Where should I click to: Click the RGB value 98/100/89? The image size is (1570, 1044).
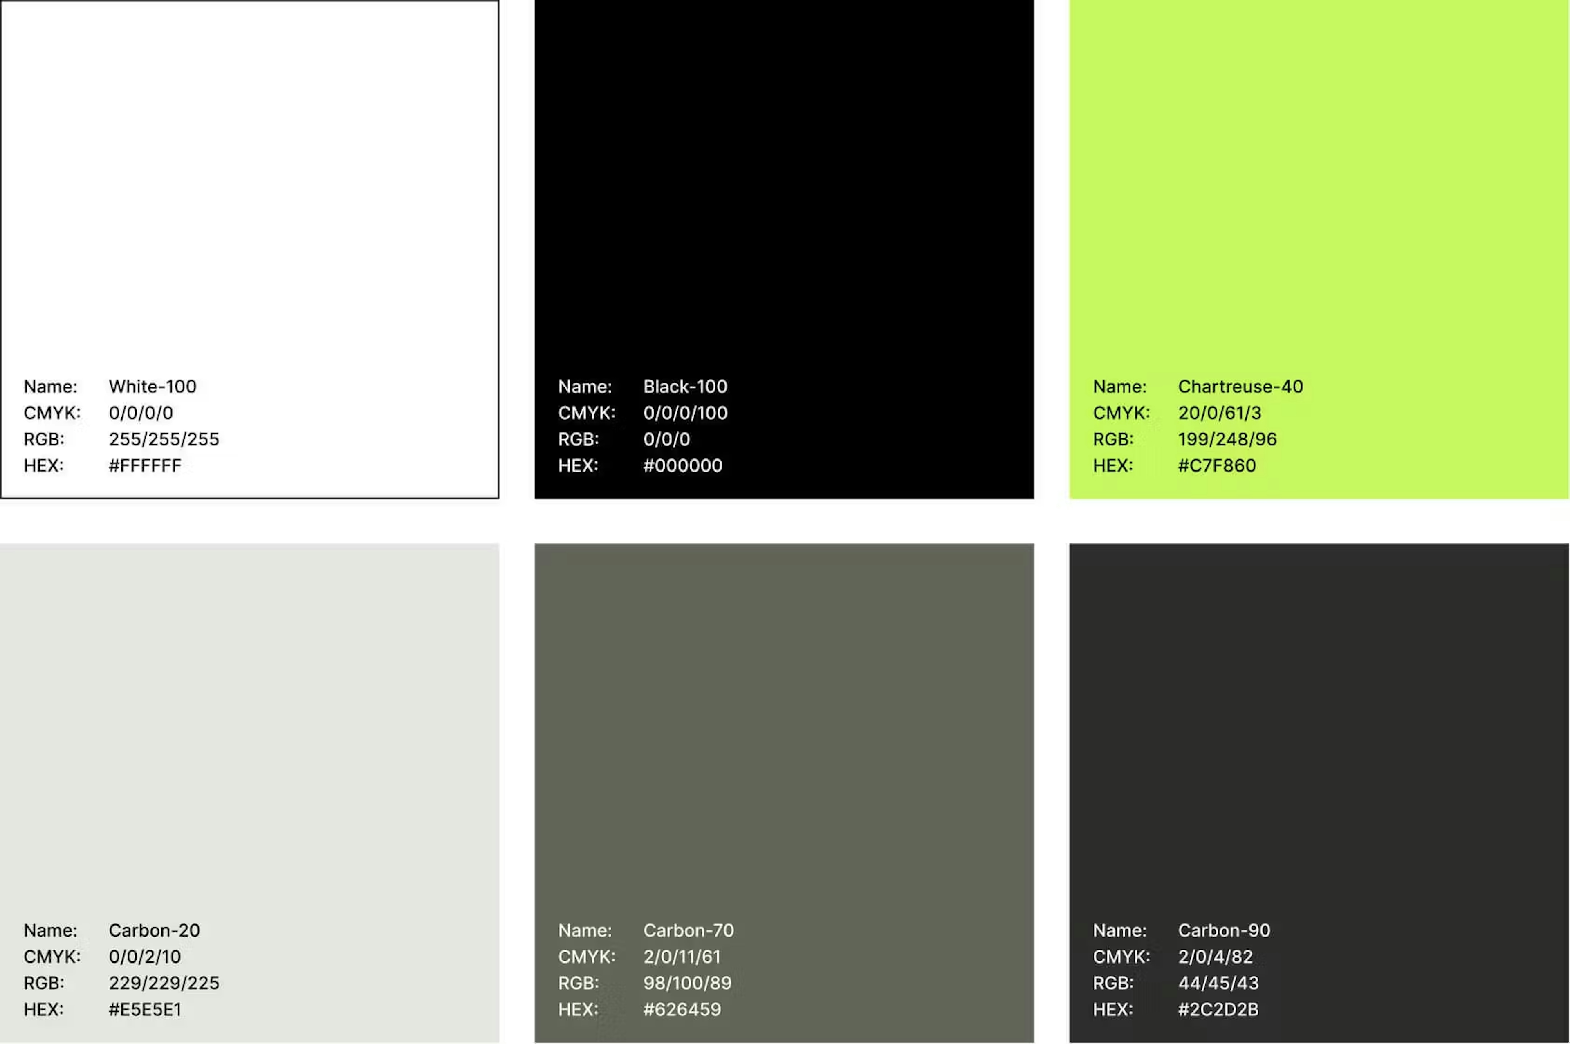point(687,983)
